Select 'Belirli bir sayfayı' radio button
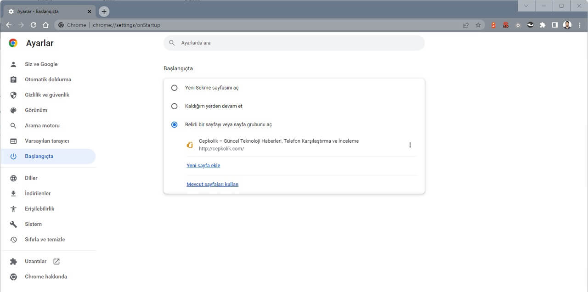588x292 pixels. point(174,124)
